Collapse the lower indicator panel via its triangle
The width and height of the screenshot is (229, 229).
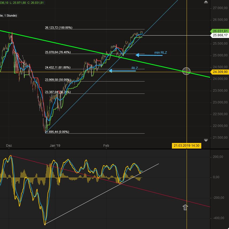[x=206, y=140]
